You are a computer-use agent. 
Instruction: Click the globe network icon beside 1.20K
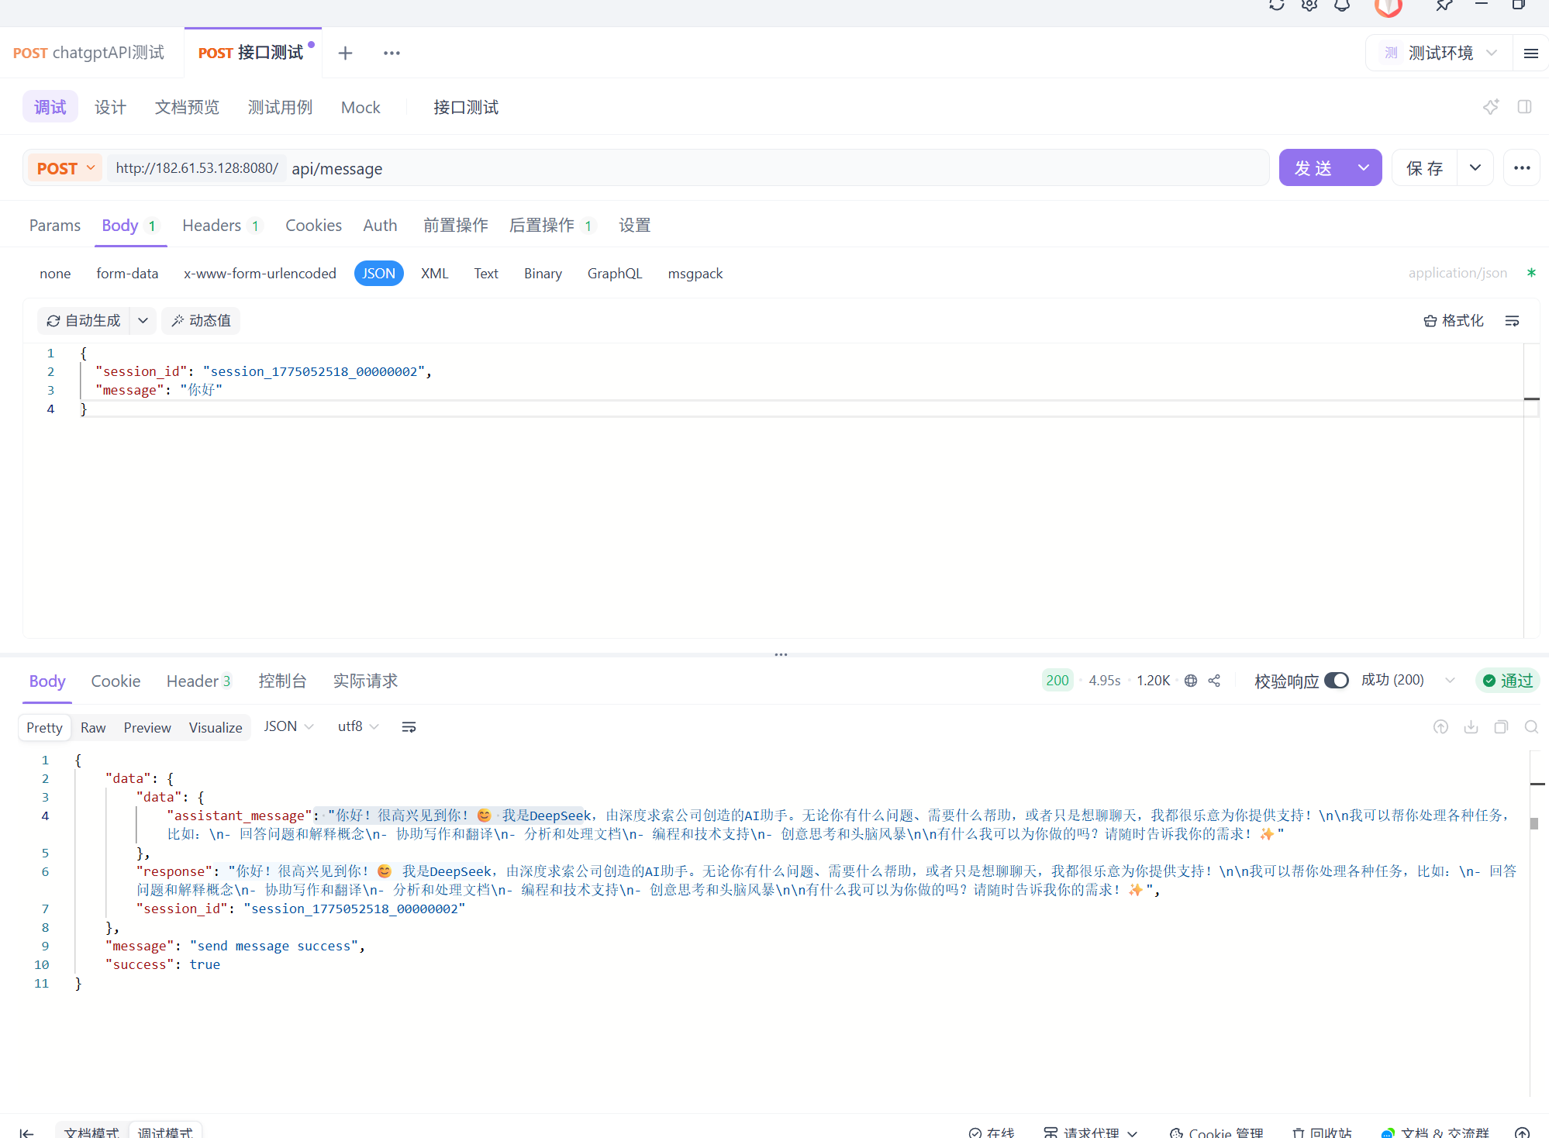tap(1191, 681)
